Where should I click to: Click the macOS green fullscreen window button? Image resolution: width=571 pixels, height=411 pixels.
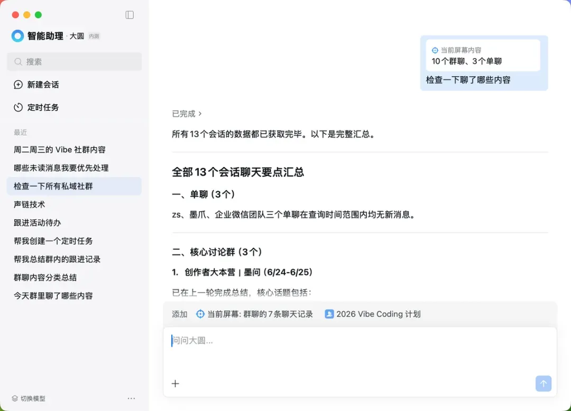pyautogui.click(x=38, y=15)
